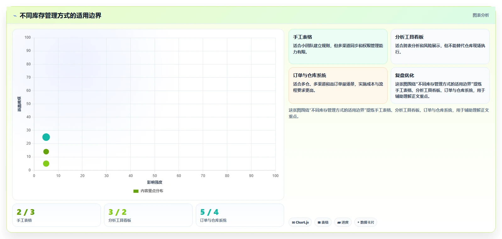Image resolution: width=502 pixels, height=239 pixels.
Task: Open the 订单与仓库系统 description card
Action: (x=338, y=86)
